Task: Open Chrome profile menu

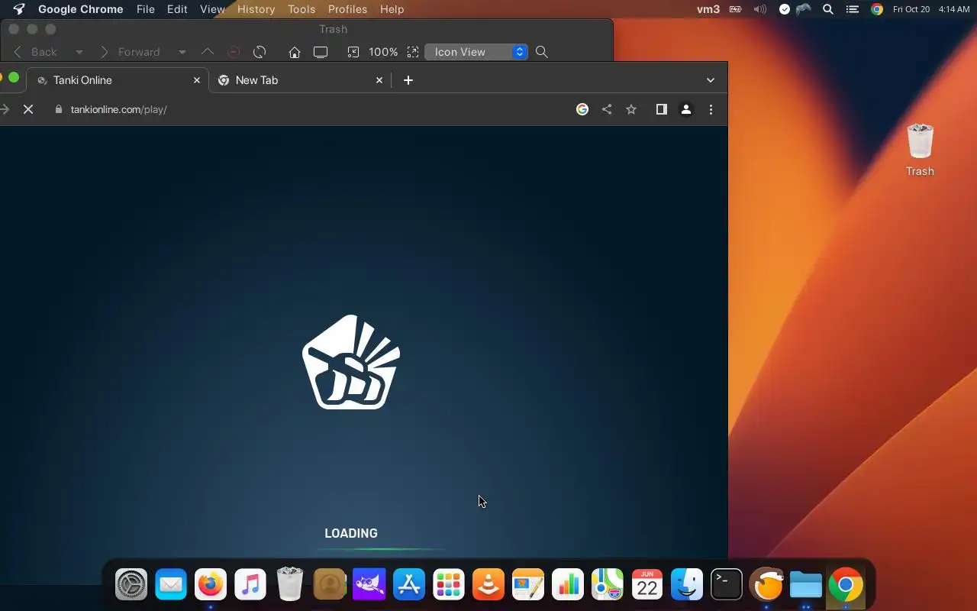Action: pyautogui.click(x=686, y=109)
